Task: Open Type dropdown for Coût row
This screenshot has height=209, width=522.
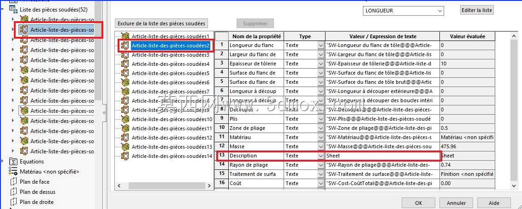Action: click(321, 183)
